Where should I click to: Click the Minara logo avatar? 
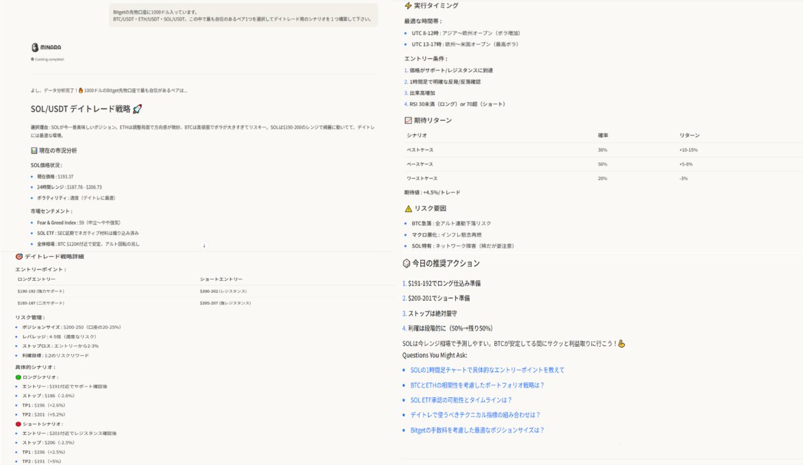(x=35, y=47)
